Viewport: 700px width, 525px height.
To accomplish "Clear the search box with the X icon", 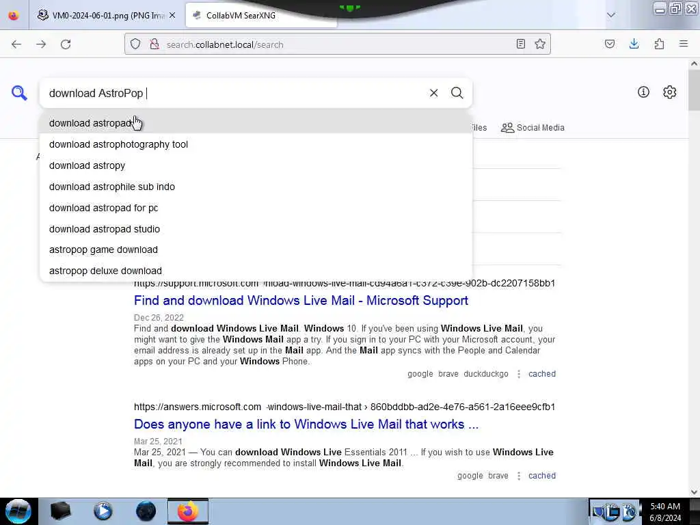I will click(x=433, y=93).
